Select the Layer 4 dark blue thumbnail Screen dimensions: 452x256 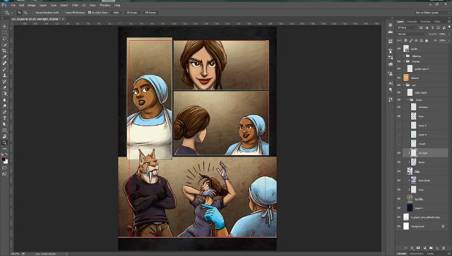click(410, 208)
